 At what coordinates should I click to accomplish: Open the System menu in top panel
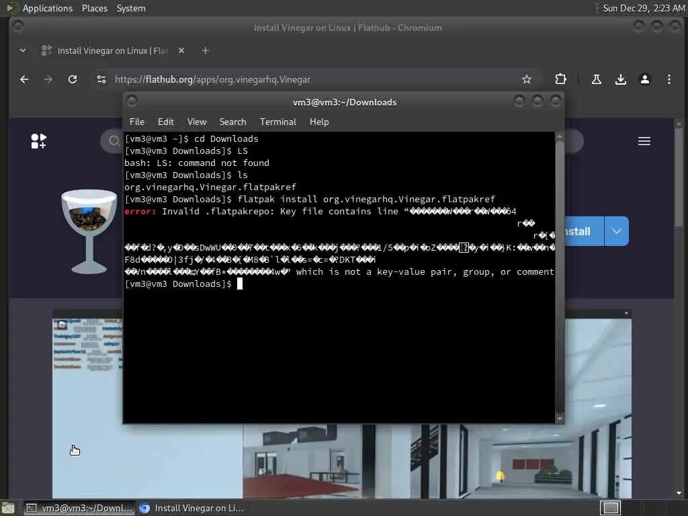coord(131,8)
